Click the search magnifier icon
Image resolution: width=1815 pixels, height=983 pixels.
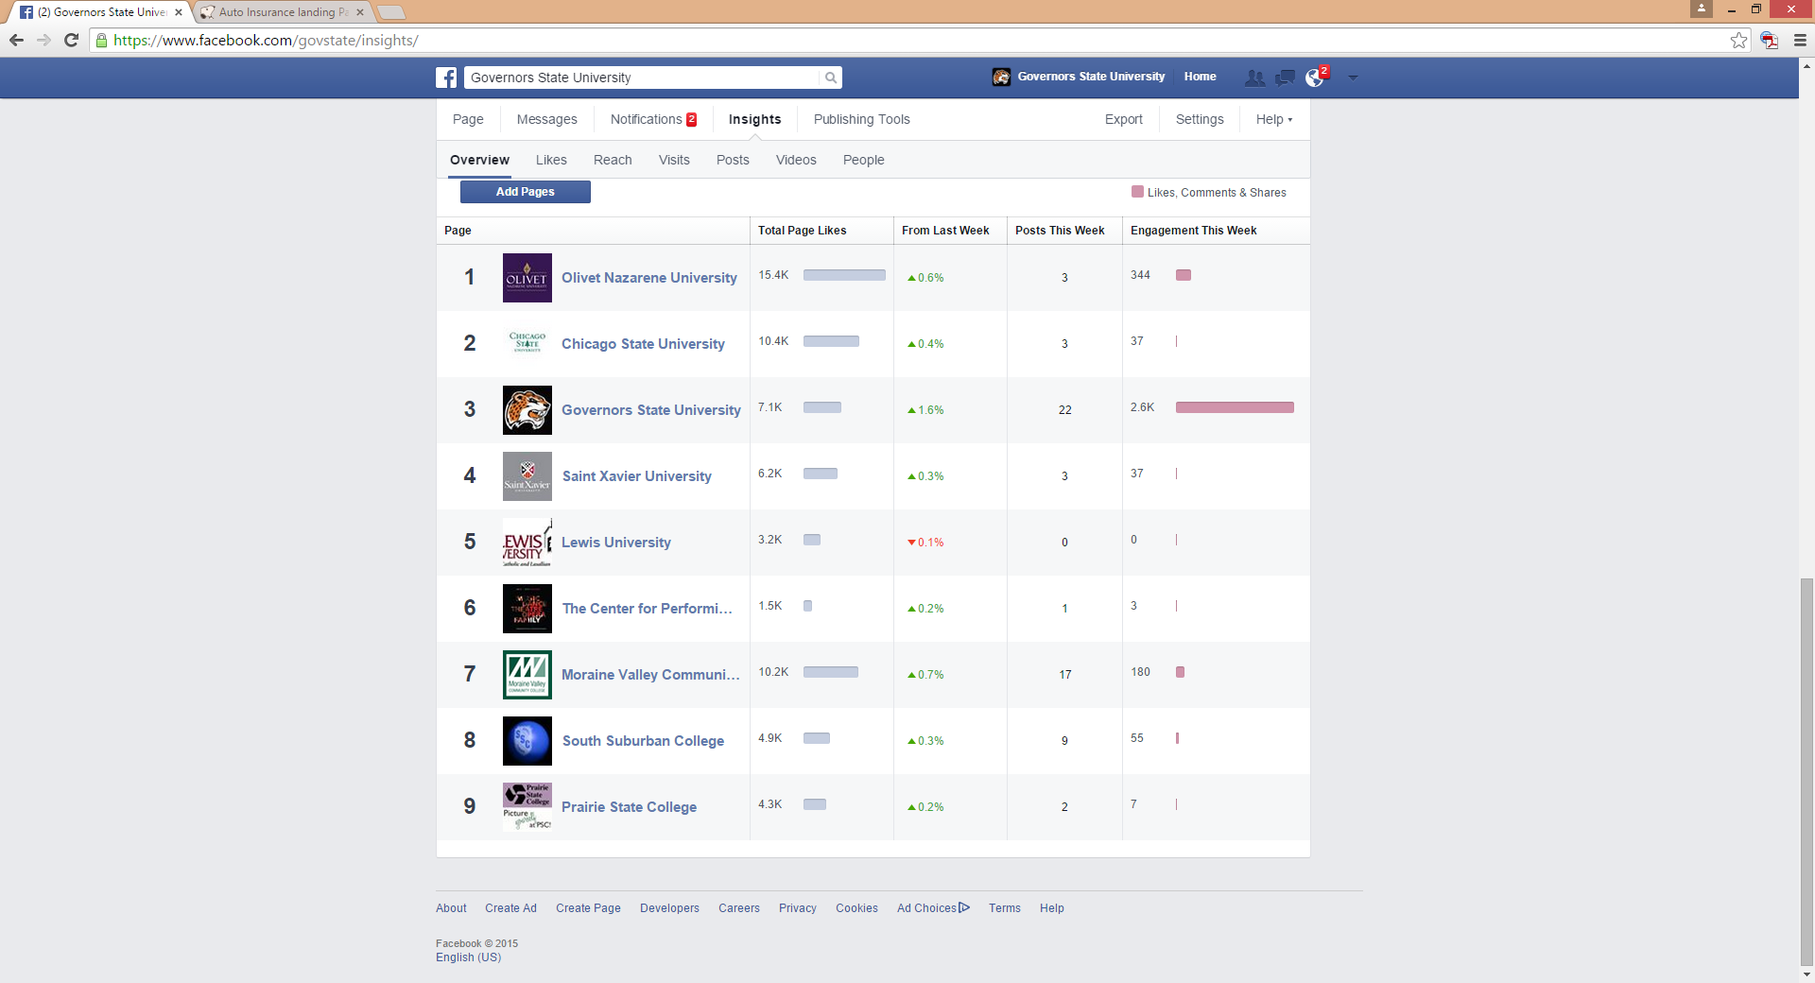[830, 78]
